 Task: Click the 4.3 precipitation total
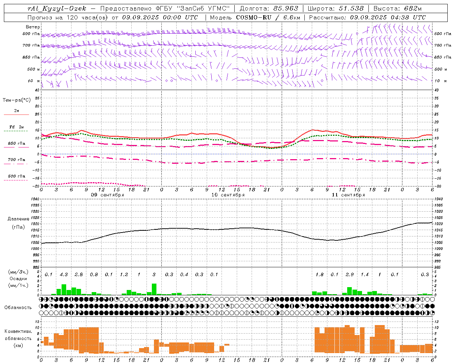(x=64, y=274)
